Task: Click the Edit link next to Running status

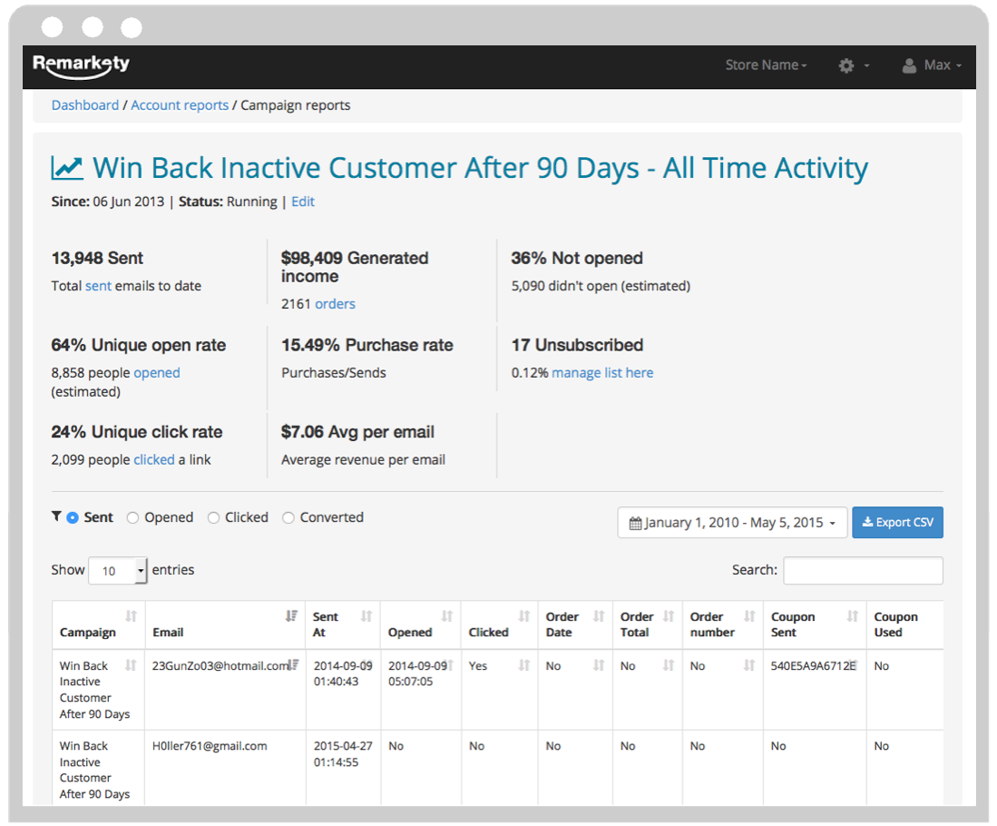Action: pos(303,202)
